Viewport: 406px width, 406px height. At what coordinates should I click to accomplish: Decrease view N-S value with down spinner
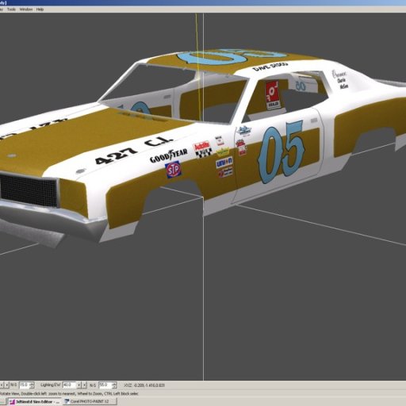click(x=33, y=386)
